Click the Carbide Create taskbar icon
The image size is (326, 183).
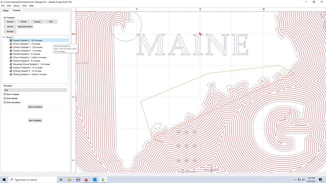(103, 180)
